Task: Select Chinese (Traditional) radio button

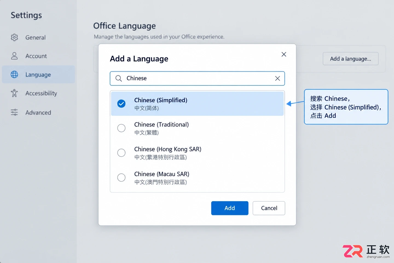Action: (121, 128)
